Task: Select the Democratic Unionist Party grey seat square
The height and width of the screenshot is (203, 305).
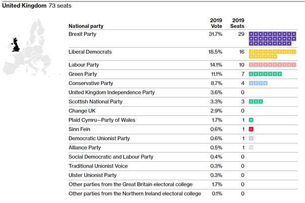Action: [x=251, y=138]
